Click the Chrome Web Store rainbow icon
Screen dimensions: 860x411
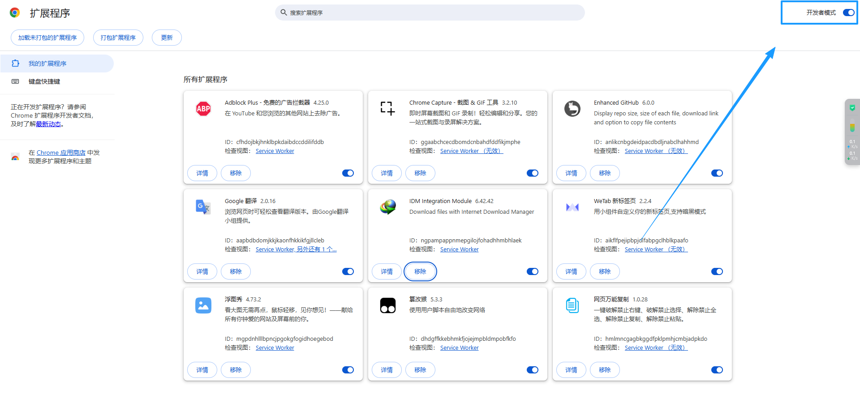pyautogui.click(x=15, y=157)
